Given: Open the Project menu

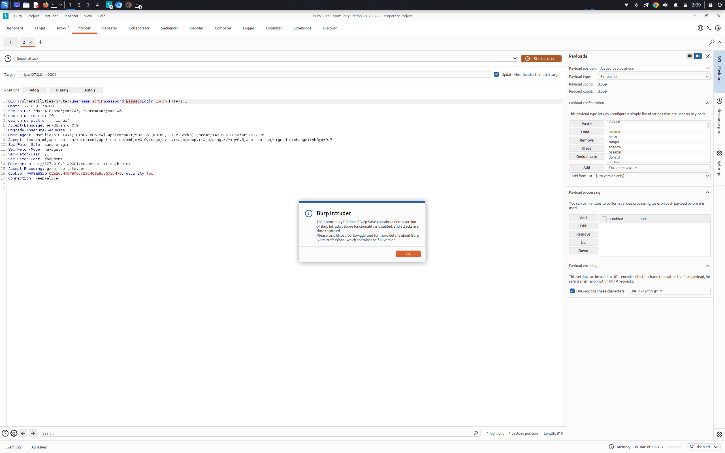Looking at the screenshot, I should coord(33,16).
